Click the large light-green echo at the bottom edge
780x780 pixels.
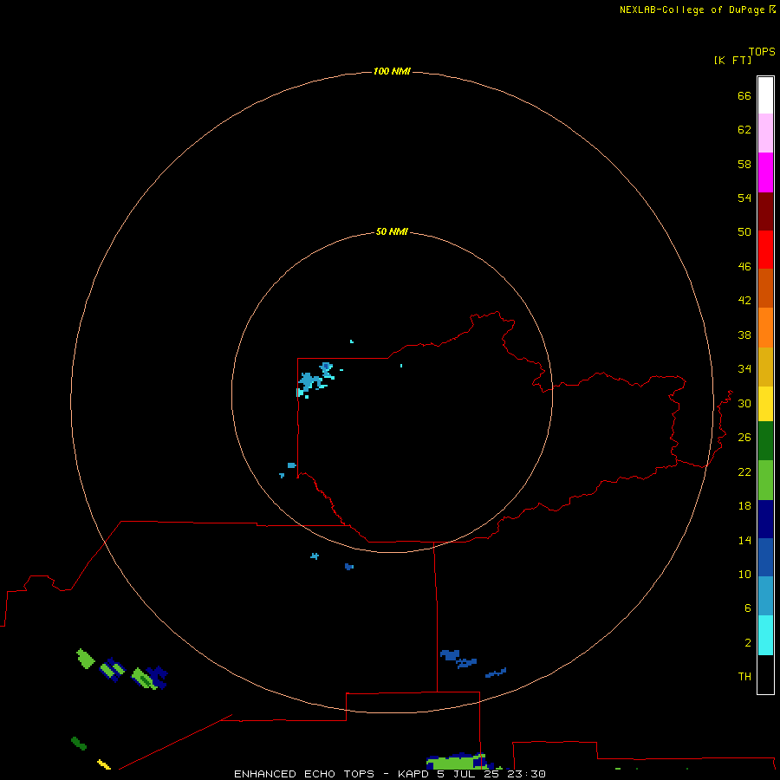[455, 762]
